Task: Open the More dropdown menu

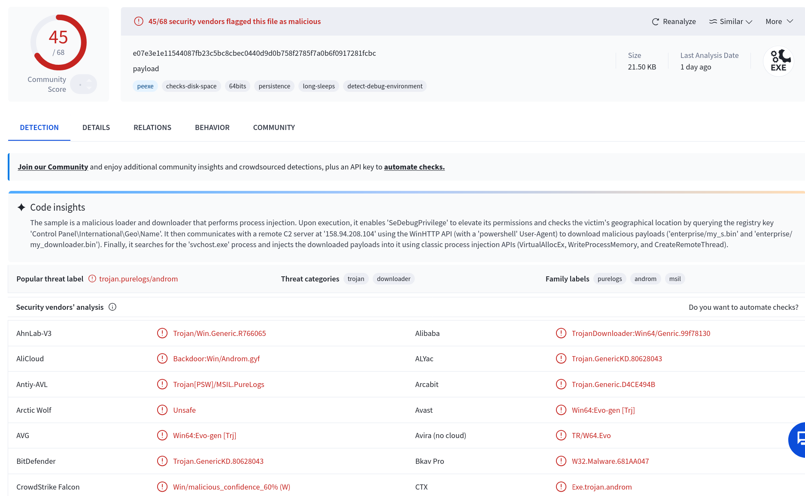Action: (779, 21)
